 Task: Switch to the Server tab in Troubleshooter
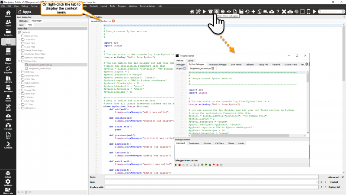click(190, 61)
